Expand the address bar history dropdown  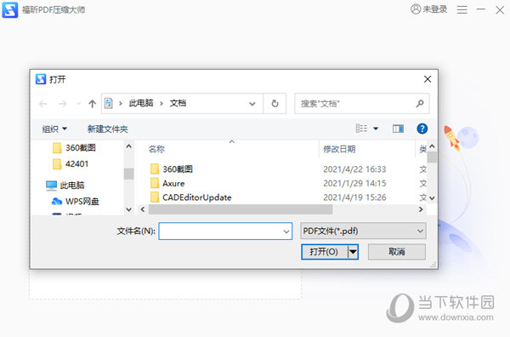[252, 104]
